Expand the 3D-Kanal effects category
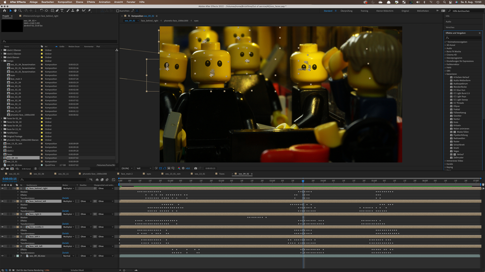 (x=445, y=45)
